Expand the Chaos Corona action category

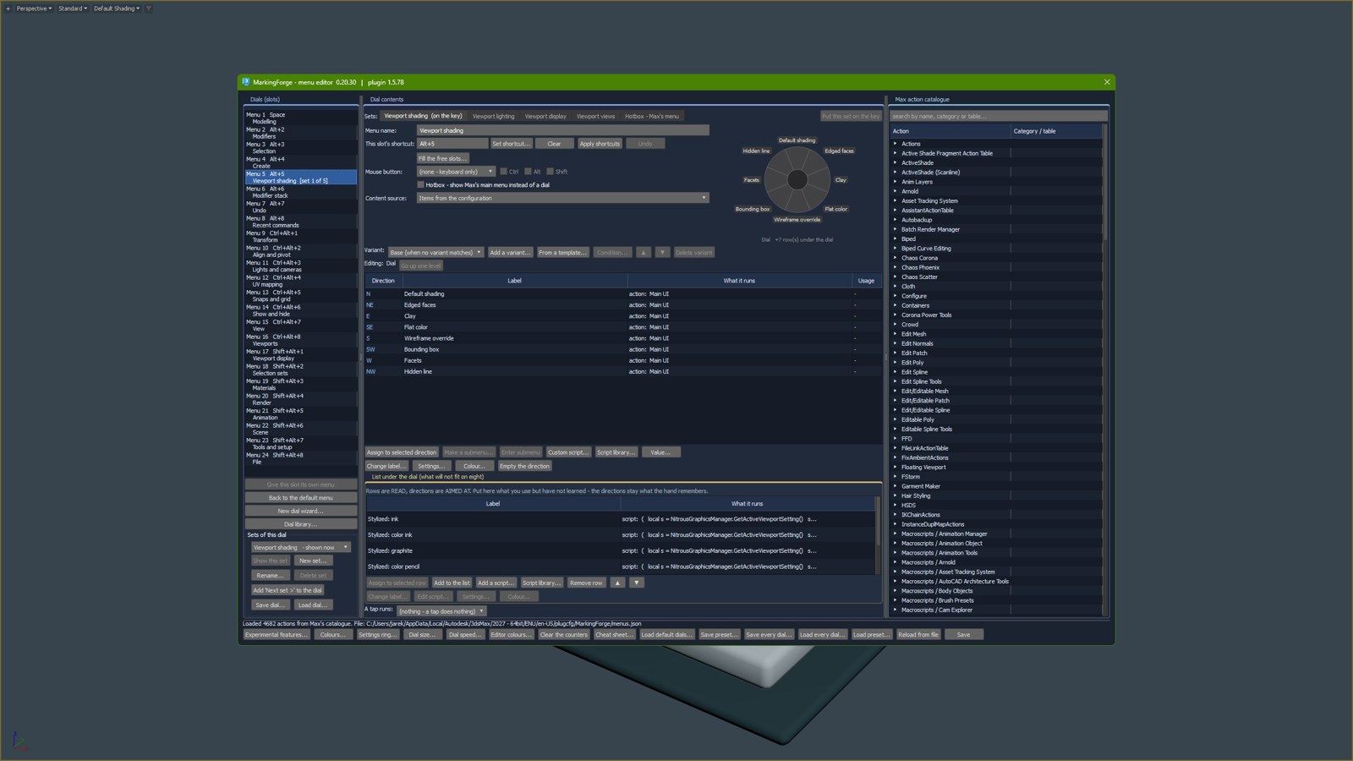click(896, 258)
